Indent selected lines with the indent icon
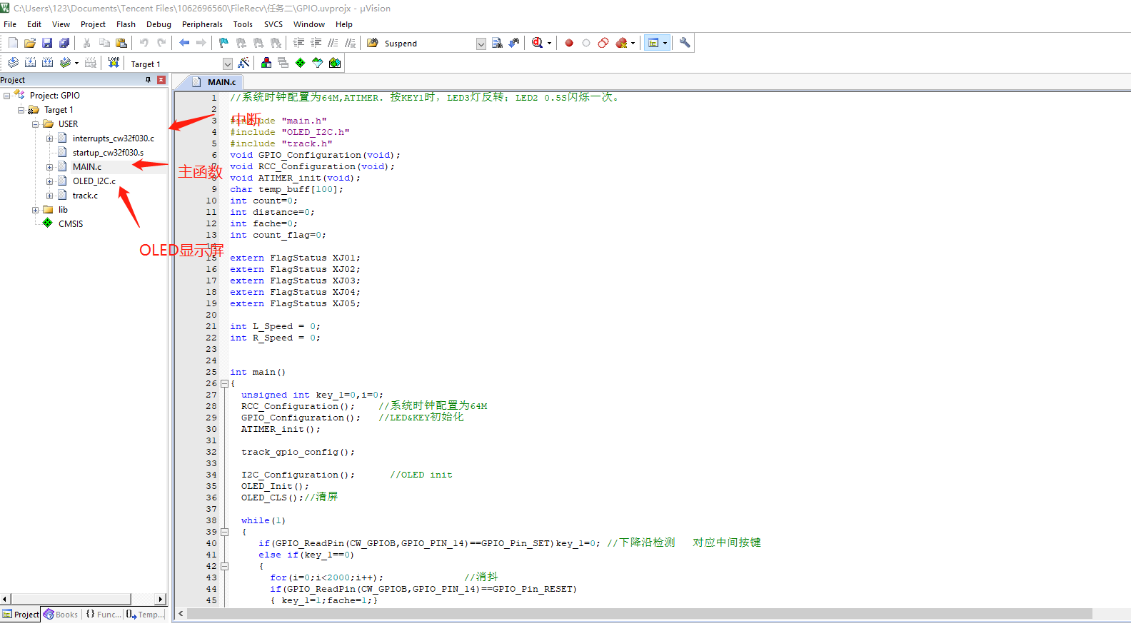Viewport: 1131px width, 626px height. [x=298, y=43]
